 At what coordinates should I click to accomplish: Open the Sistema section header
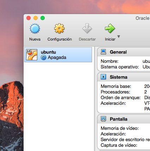point(124,77)
